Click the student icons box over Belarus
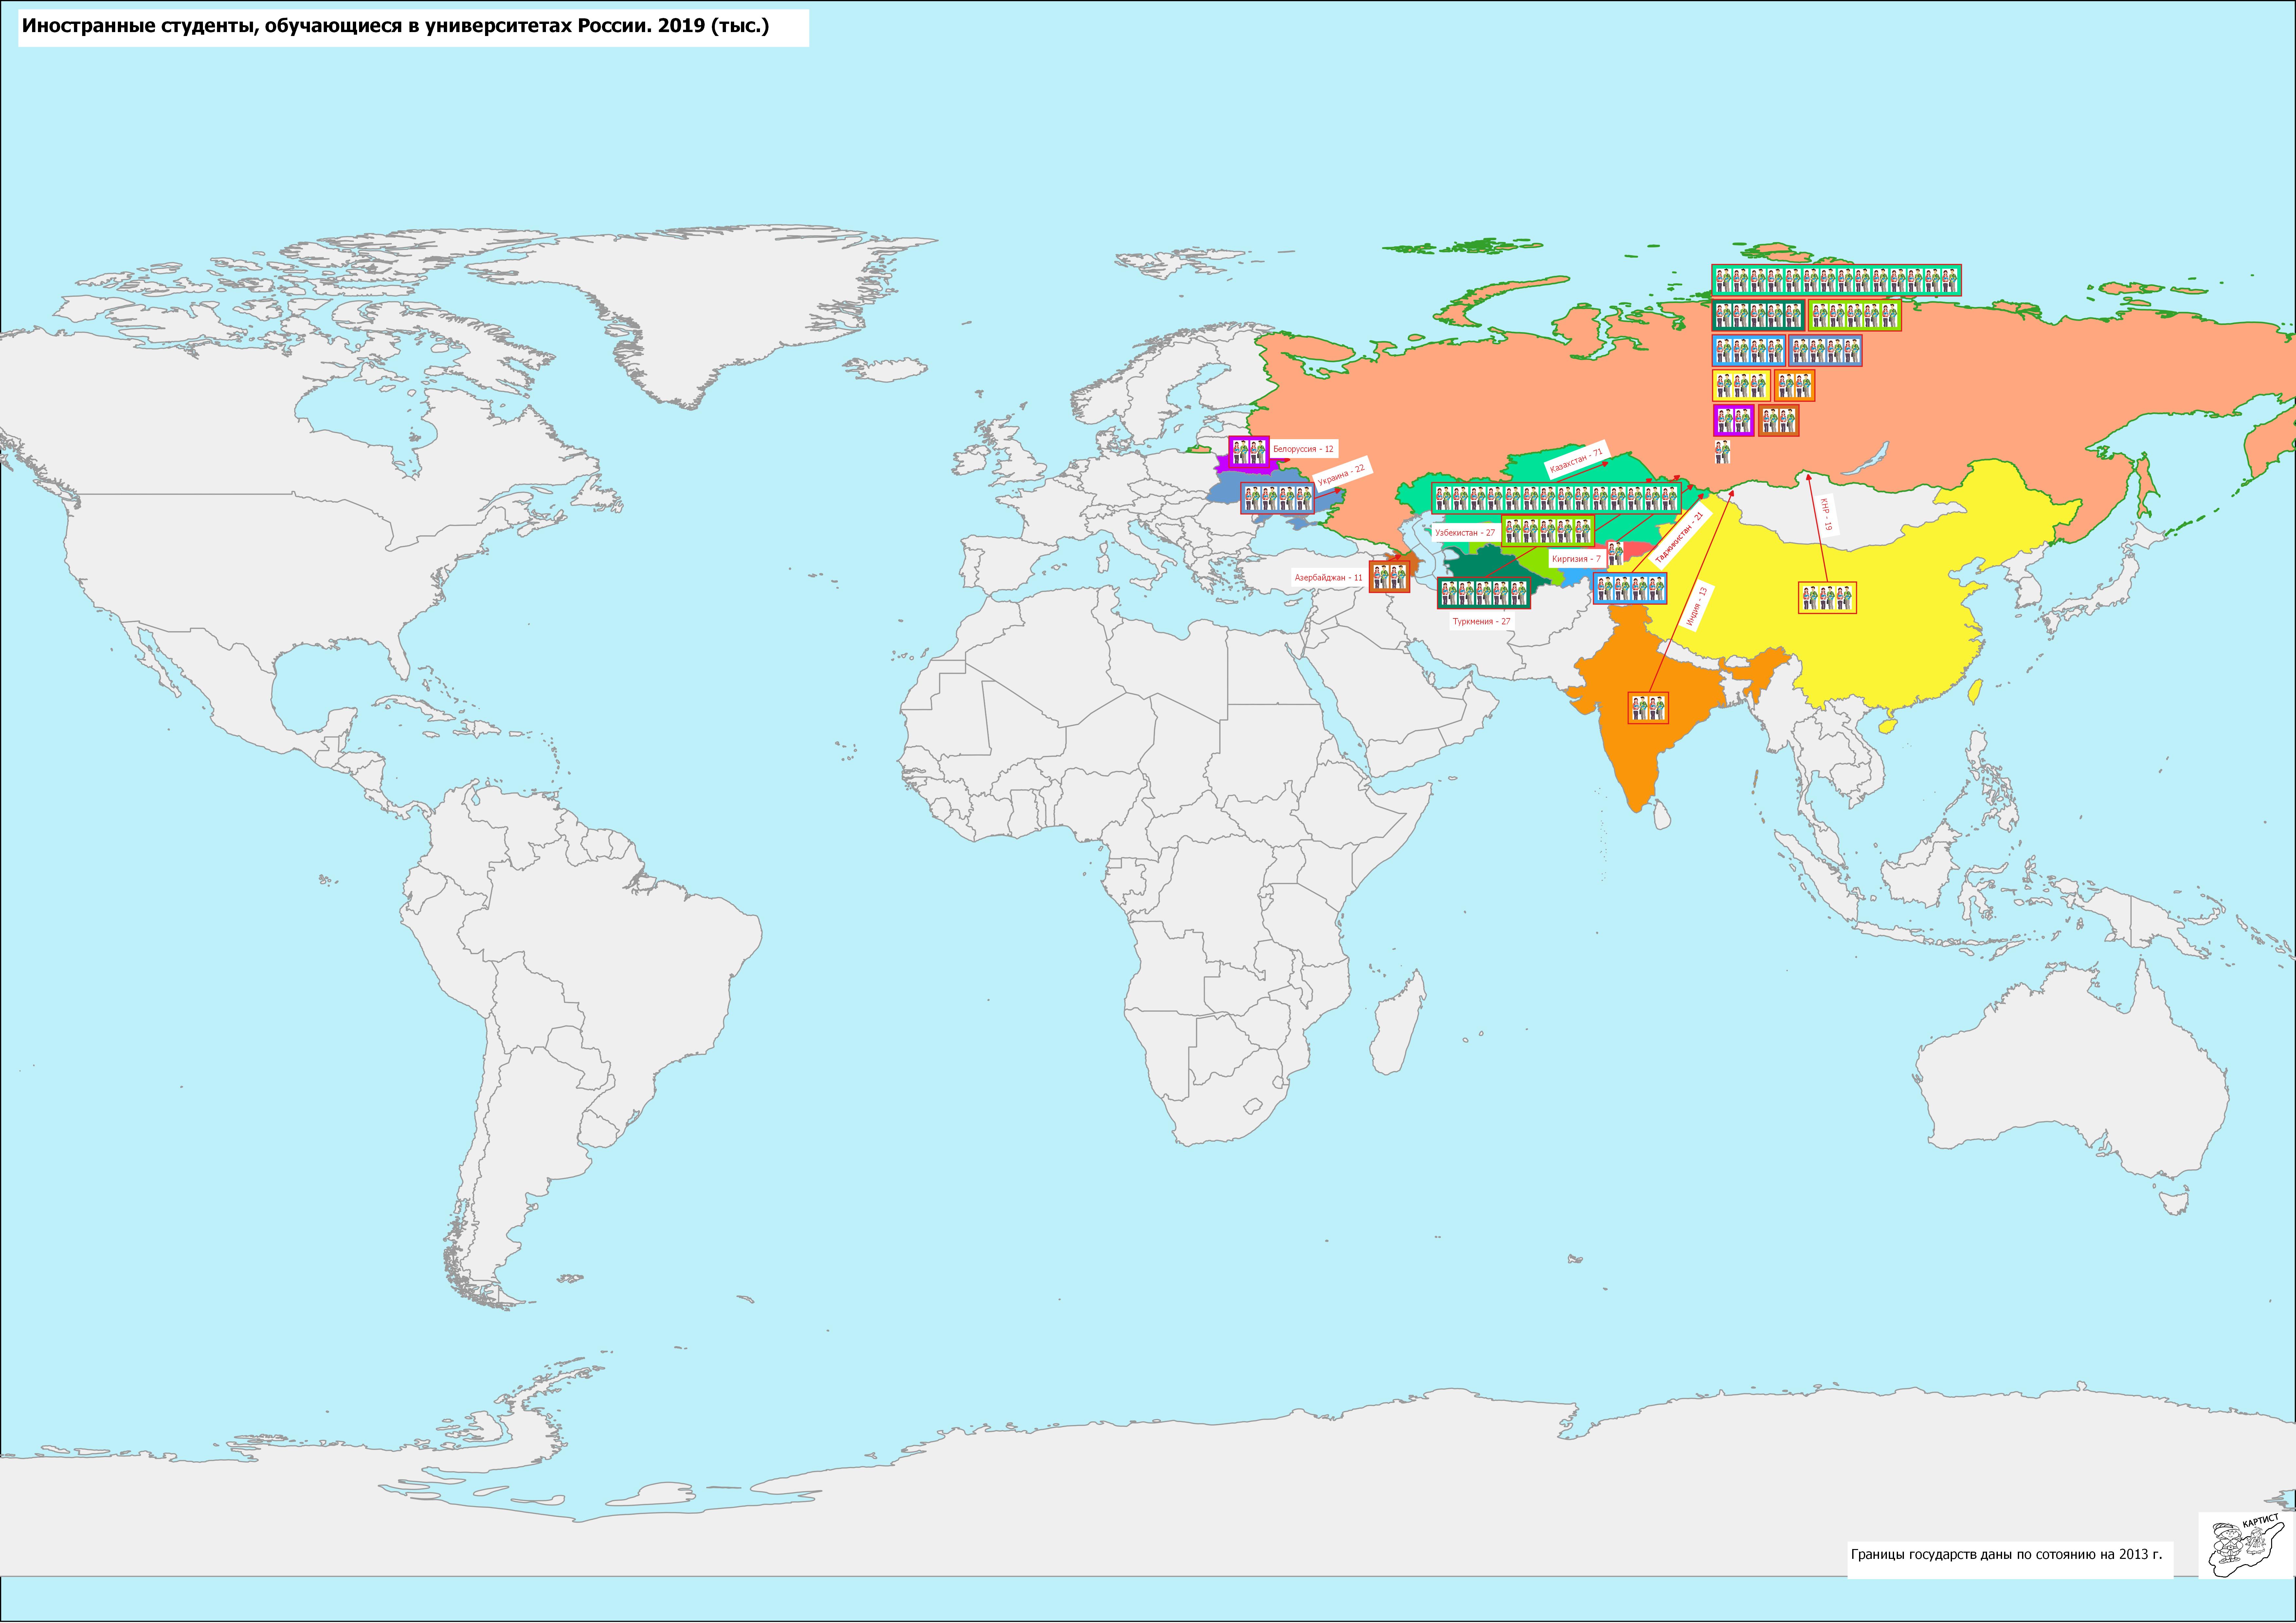This screenshot has height=1623, width=2296. 1249,451
